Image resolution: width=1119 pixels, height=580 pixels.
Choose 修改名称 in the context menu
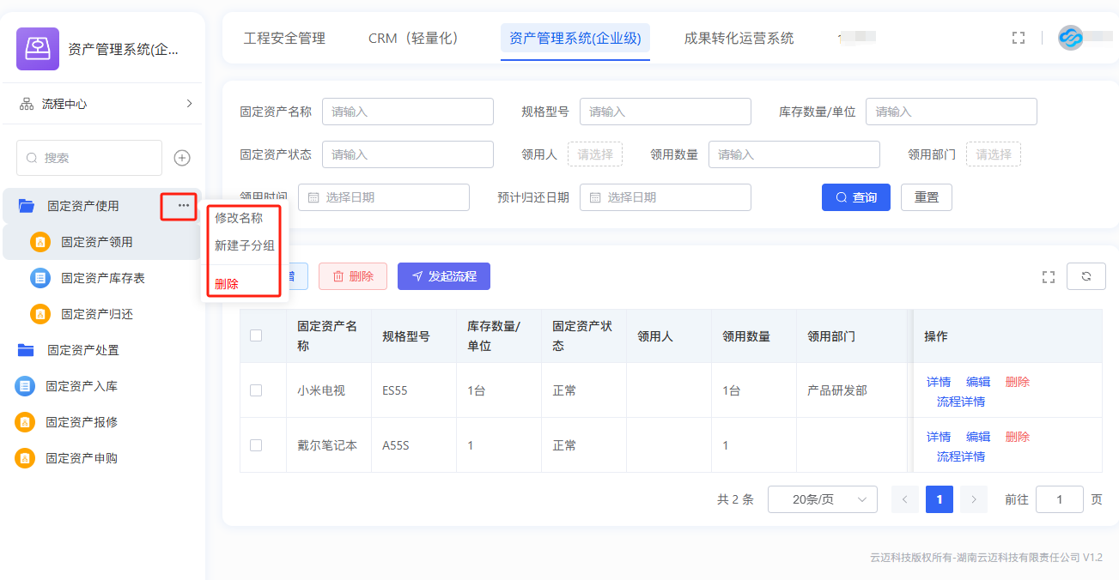[x=239, y=219]
